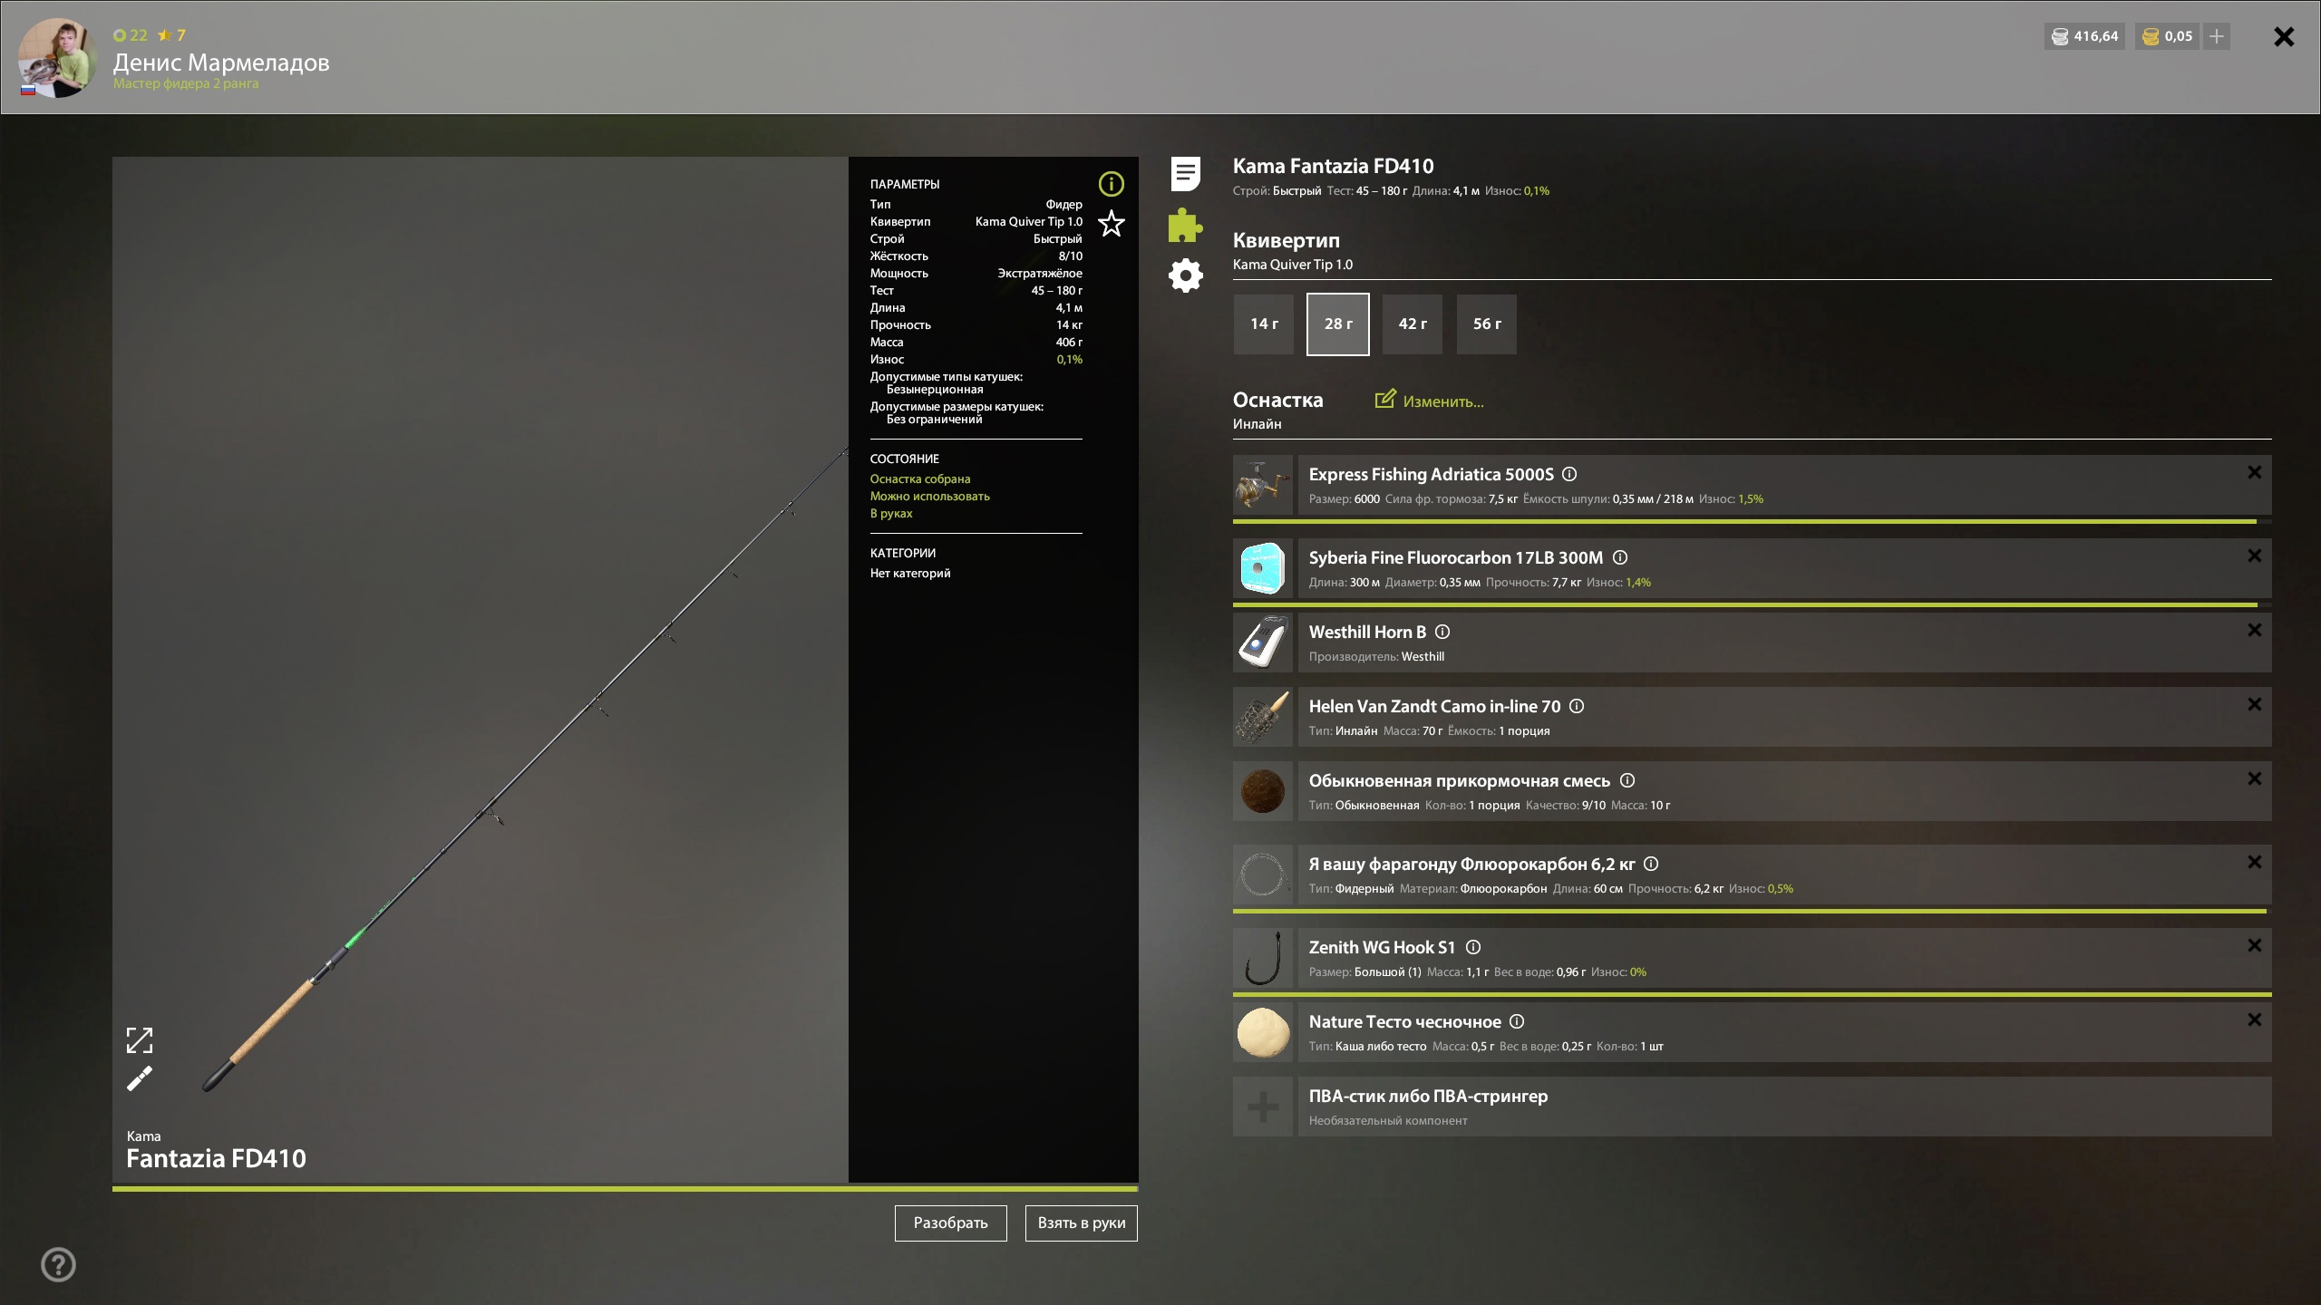Select the 14 г quivertip
Image resolution: width=2321 pixels, height=1305 pixels.
tap(1264, 324)
